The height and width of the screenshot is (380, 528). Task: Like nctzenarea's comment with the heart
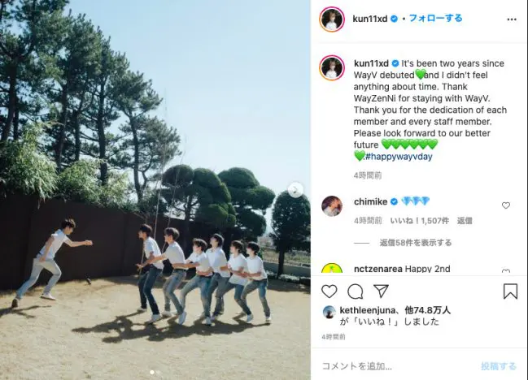click(x=506, y=271)
